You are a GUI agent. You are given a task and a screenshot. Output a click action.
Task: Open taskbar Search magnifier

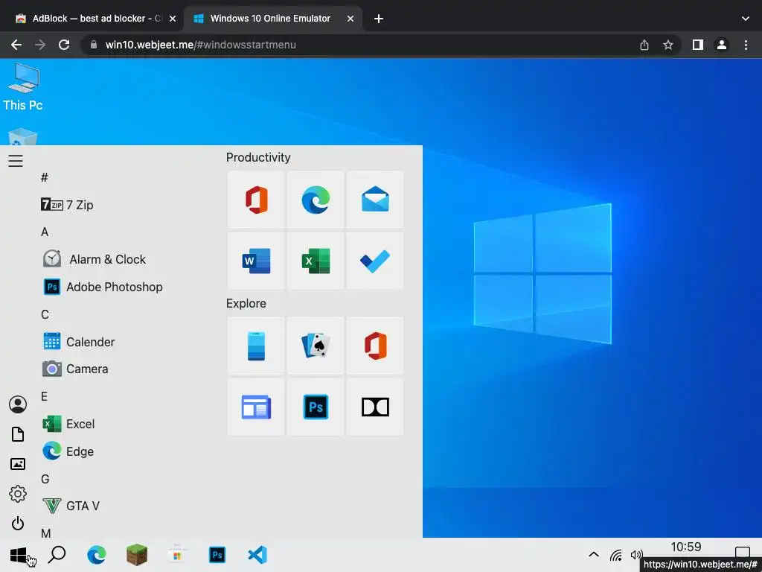(x=57, y=555)
